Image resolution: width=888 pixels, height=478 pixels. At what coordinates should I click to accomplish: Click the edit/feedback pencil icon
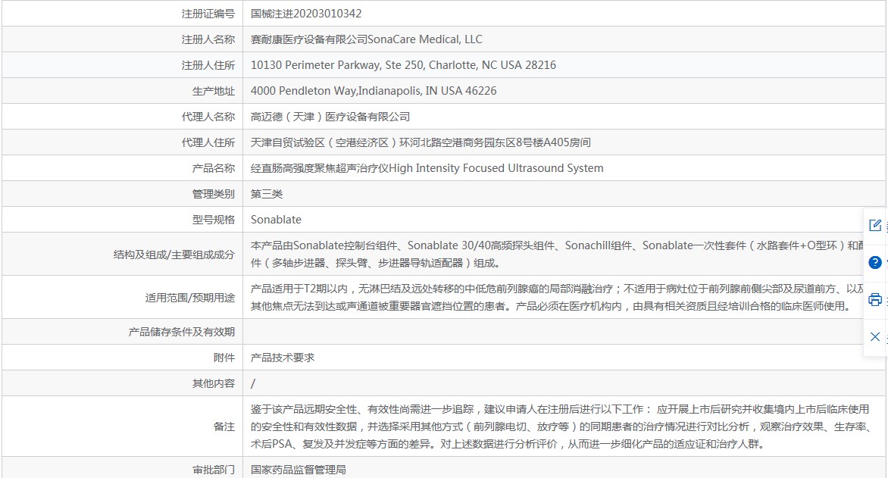click(x=875, y=226)
